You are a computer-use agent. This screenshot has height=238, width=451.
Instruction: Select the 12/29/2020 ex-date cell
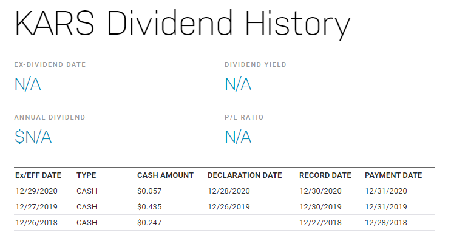coord(36,191)
